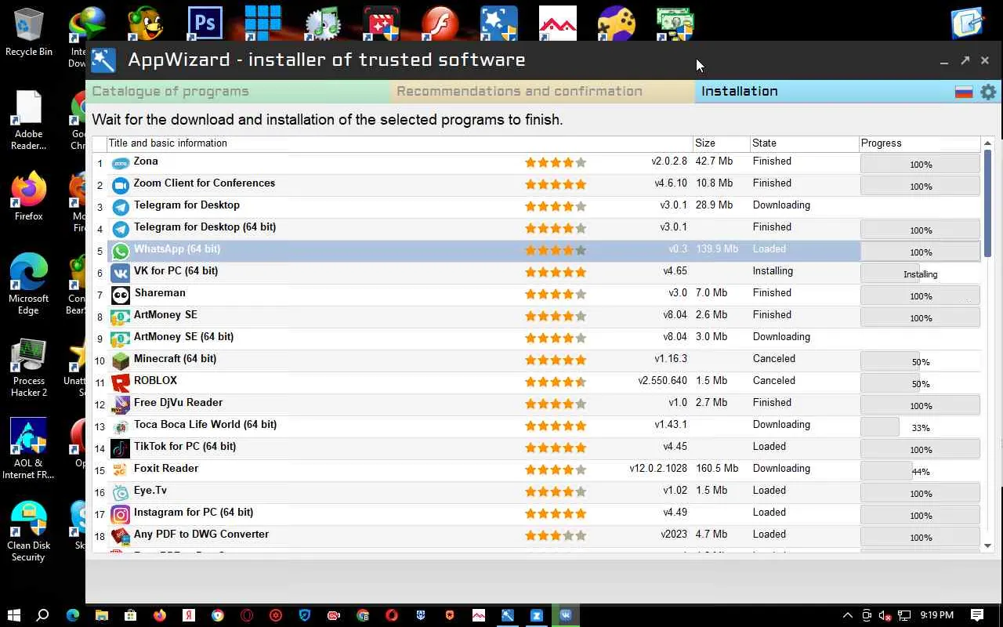Click "Installing" state of VK for PC
1003x627 pixels.
[773, 271]
